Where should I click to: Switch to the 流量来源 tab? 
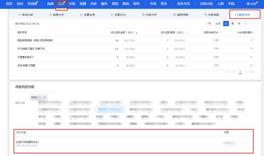(x=87, y=15)
